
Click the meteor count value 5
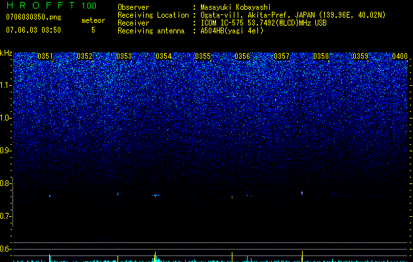93,30
